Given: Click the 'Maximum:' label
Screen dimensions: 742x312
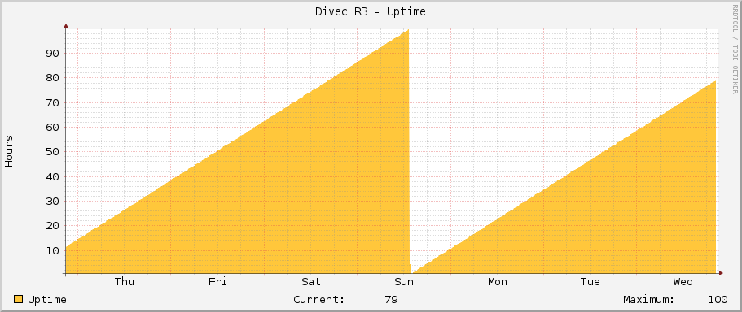Looking at the screenshot, I should (649, 300).
